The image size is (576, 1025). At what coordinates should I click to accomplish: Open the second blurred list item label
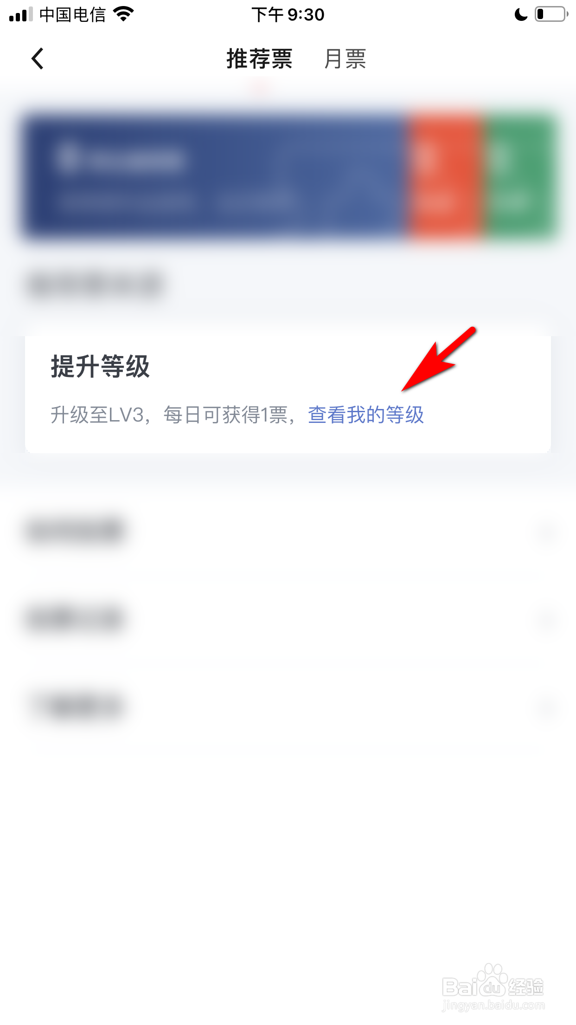(74, 618)
